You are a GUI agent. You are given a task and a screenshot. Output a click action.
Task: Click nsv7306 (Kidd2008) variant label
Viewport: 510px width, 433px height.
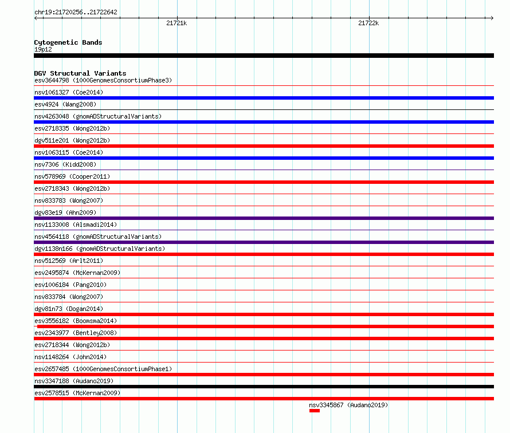65,164
